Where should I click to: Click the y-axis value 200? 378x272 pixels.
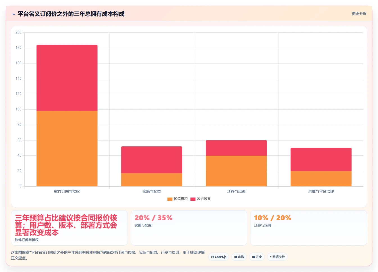pyautogui.click(x=19, y=32)
